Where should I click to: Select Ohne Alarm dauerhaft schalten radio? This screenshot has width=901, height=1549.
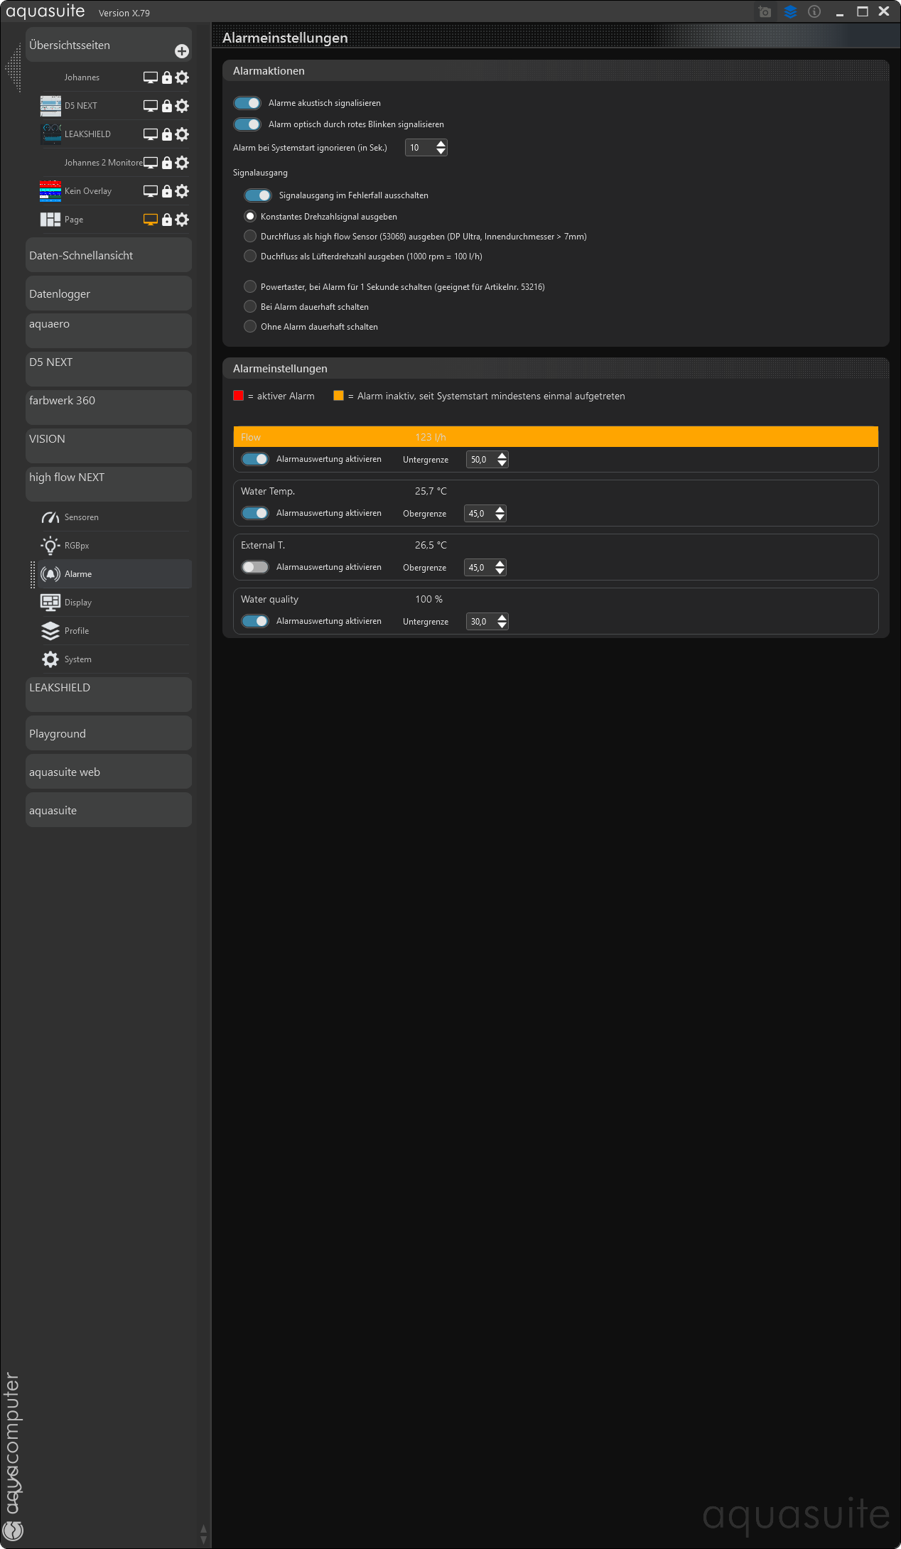point(250,326)
